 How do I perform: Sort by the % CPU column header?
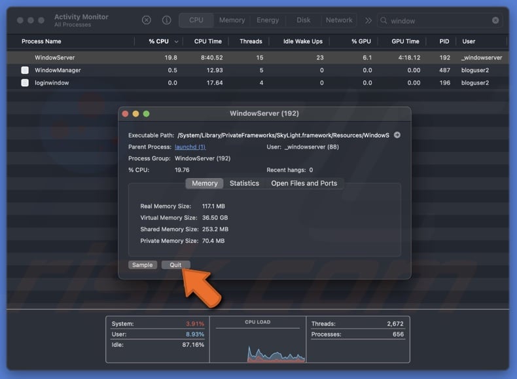159,41
